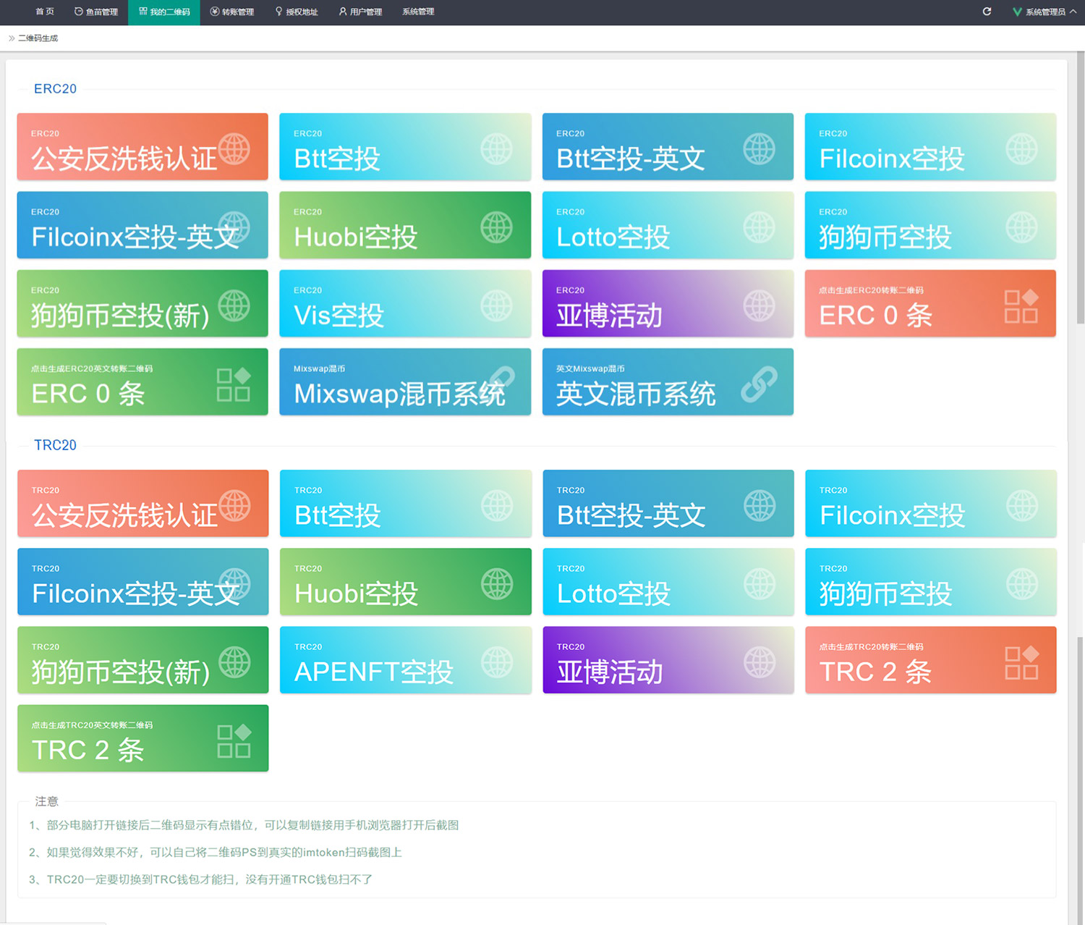This screenshot has height=925, width=1085.
Task: Open the 鱼苗管理 menu
Action: click(x=96, y=12)
